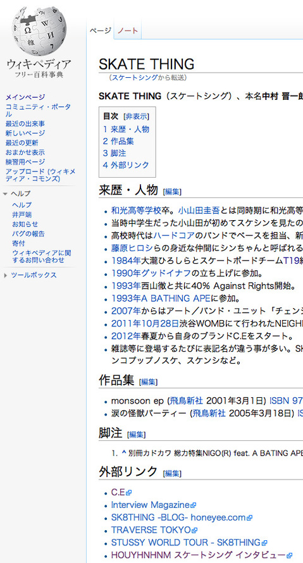Jump to contents item 4 外部リンク
This screenshot has width=303, height=563.
click(126, 165)
